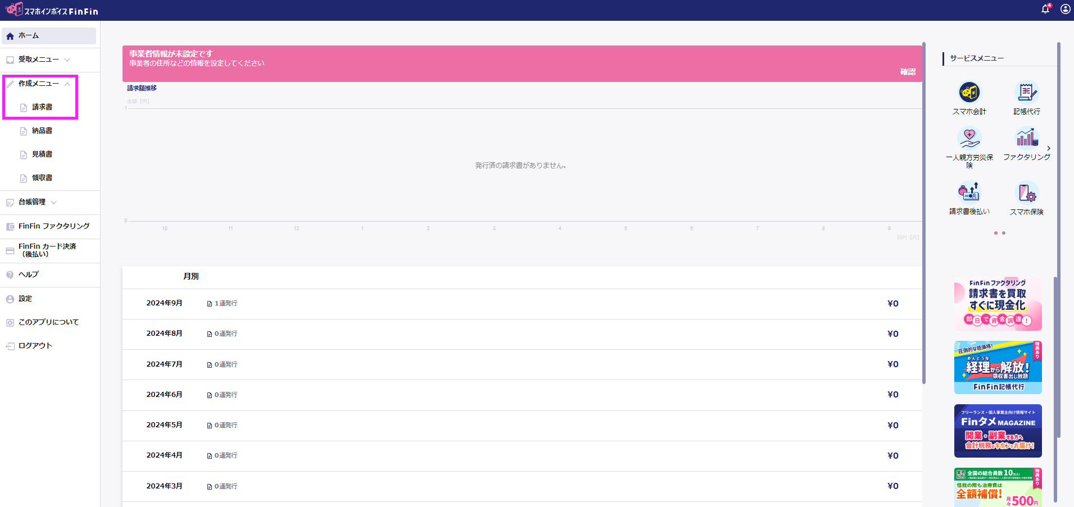Image resolution: width=1074 pixels, height=507 pixels.
Task: Click the home icon beside ホーム
Action: 10,36
